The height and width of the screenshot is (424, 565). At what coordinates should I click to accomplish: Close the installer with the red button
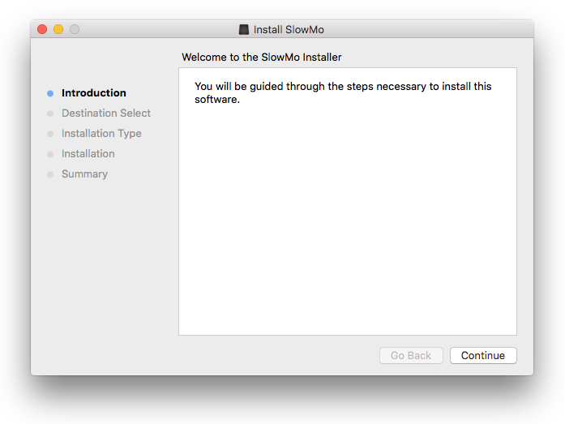42,30
